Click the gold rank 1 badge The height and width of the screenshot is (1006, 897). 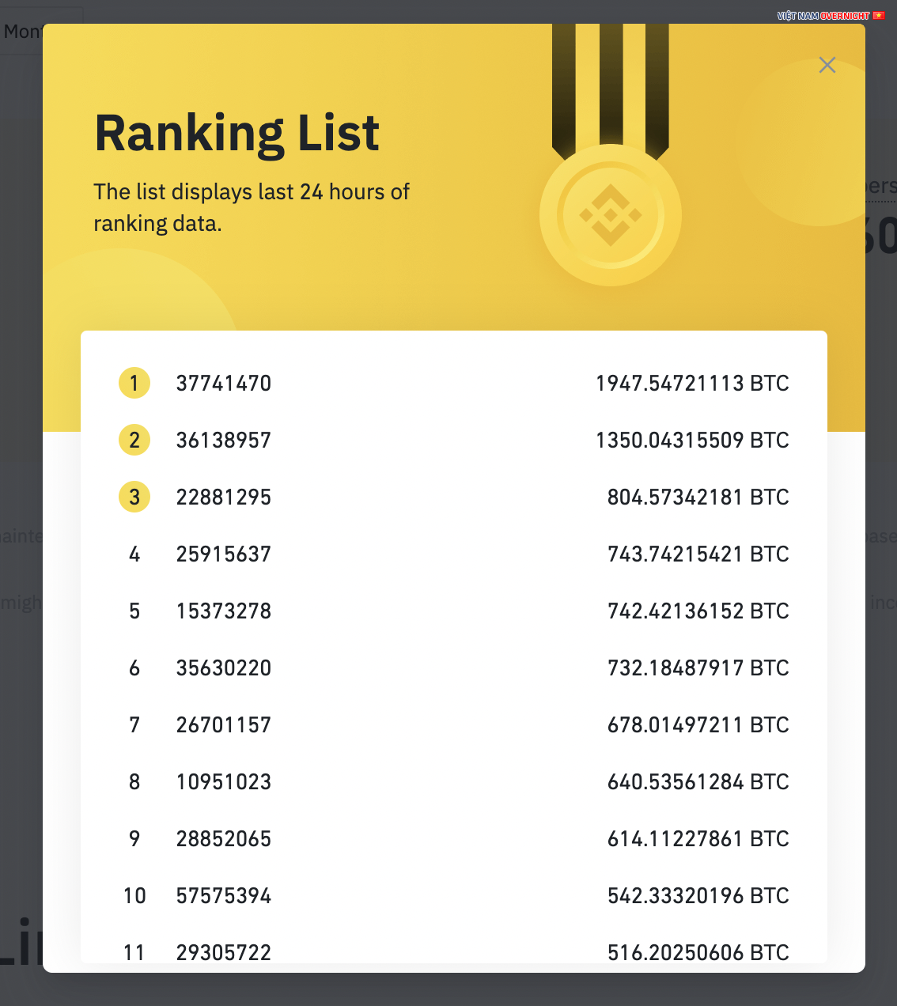pyautogui.click(x=134, y=384)
